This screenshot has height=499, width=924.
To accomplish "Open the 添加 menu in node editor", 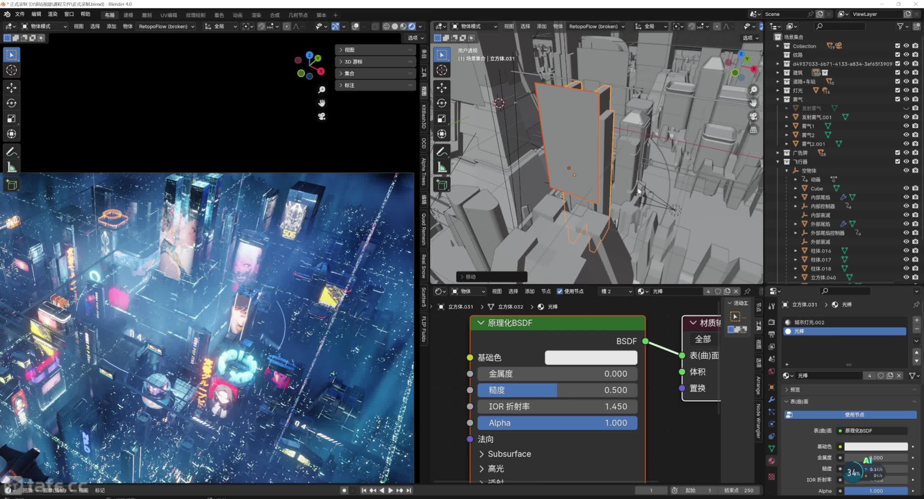I will [529, 291].
